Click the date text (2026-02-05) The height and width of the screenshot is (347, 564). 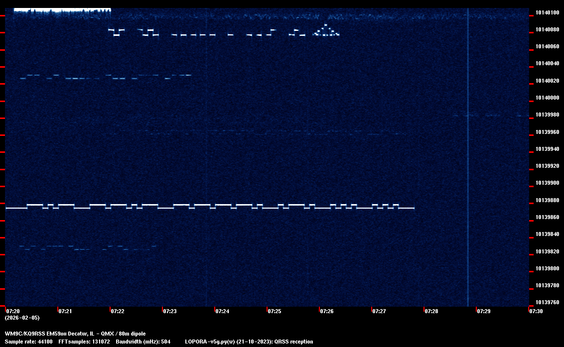(22, 318)
